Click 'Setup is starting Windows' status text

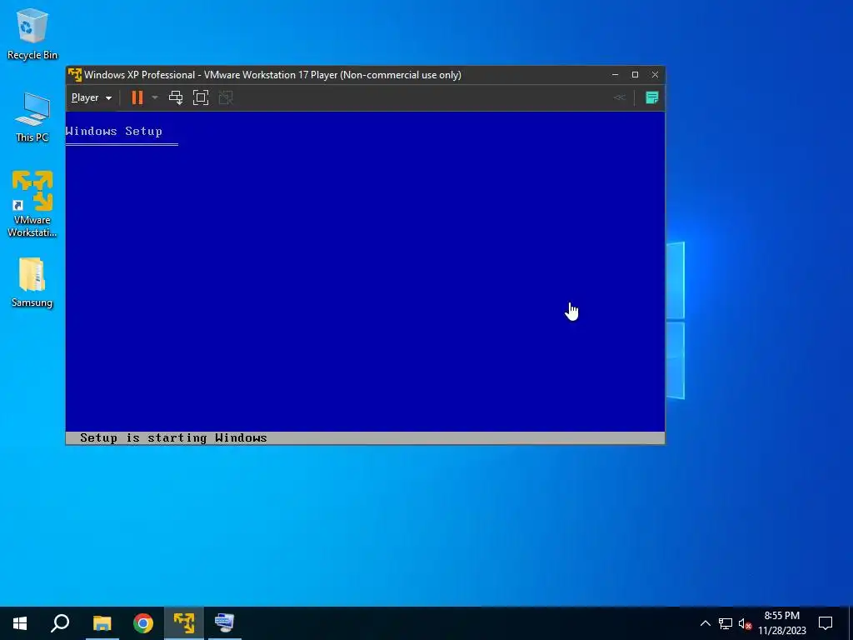[173, 438]
